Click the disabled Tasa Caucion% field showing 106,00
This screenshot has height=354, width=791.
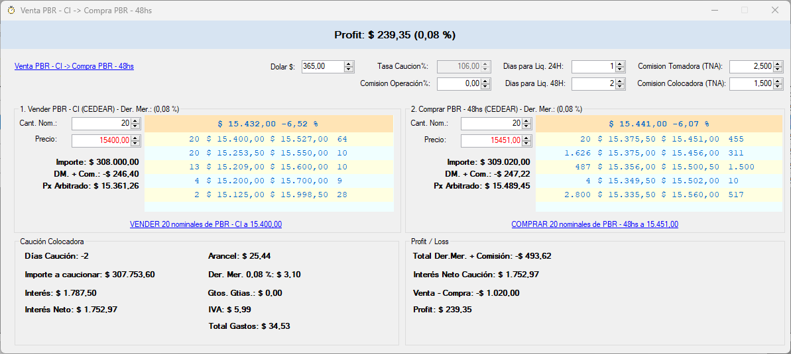tap(459, 66)
